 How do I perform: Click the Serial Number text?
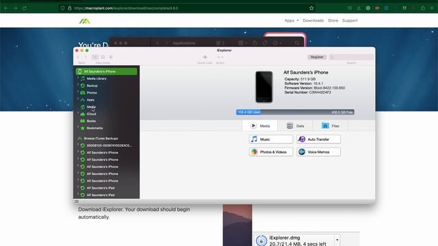pyautogui.click(x=307, y=92)
